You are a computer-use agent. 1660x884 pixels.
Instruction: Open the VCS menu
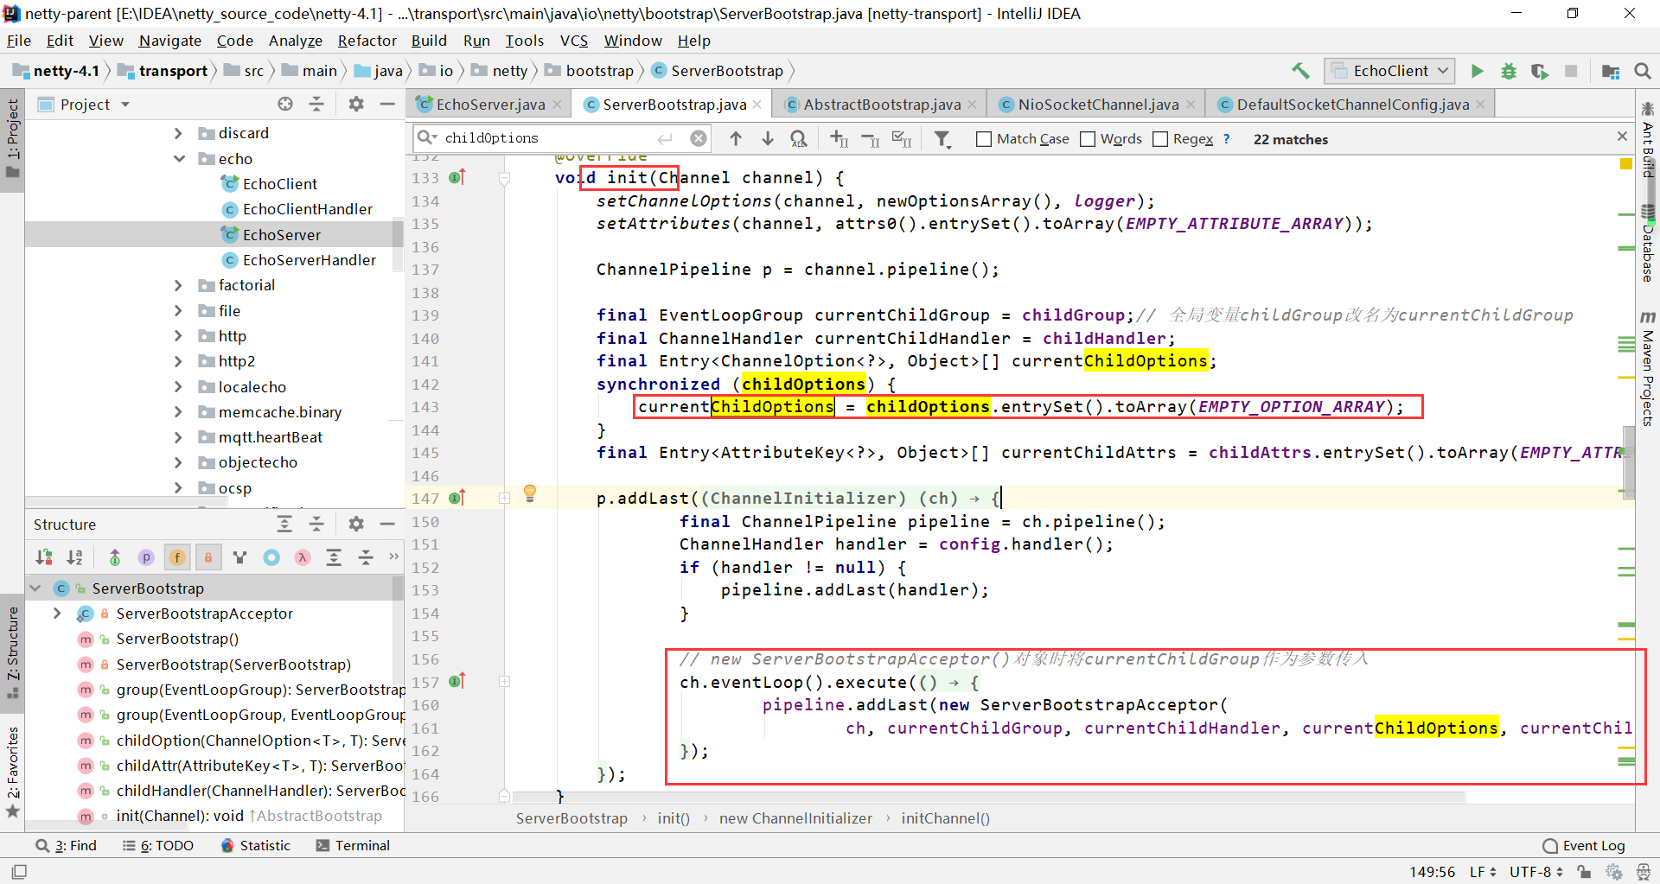[573, 41]
